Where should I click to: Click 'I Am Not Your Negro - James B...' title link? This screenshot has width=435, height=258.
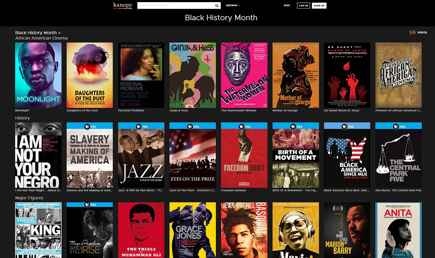(38, 190)
